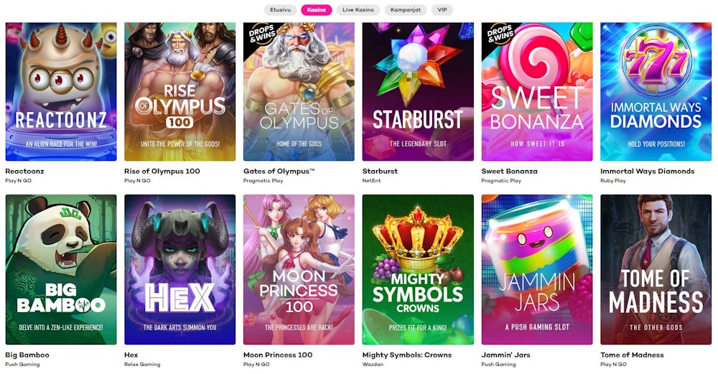This screenshot has width=718, height=374.
Task: Open the Etusivu tab
Action: (281, 10)
